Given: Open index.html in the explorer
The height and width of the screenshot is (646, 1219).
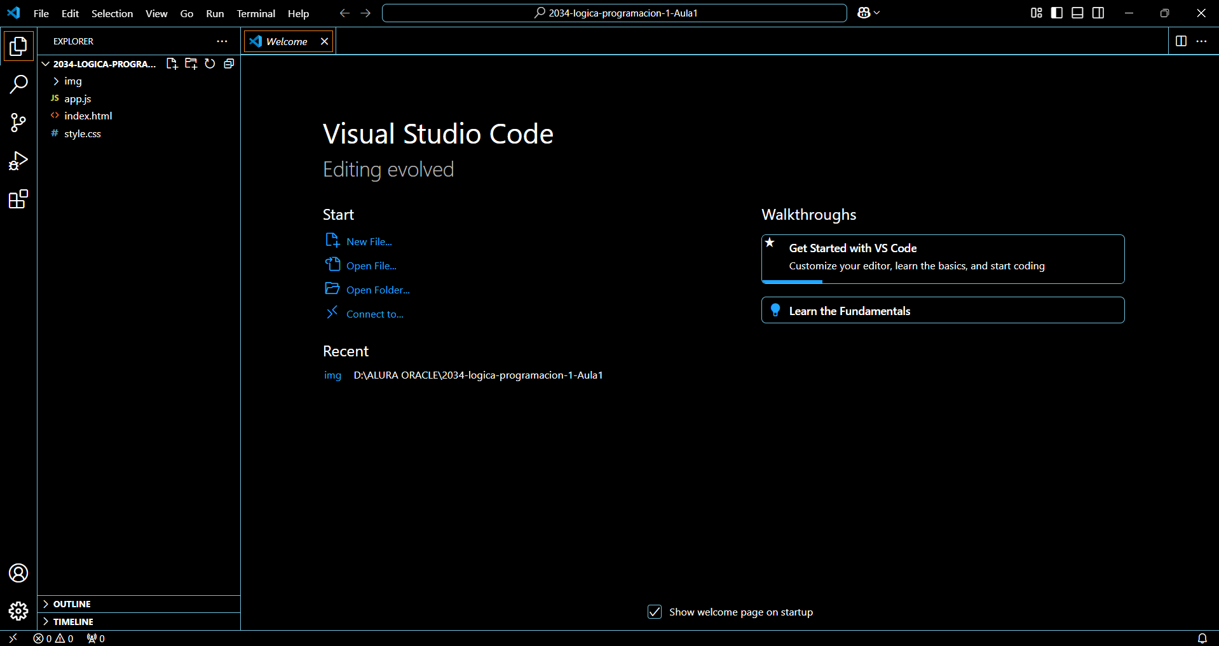Looking at the screenshot, I should 139,116.
